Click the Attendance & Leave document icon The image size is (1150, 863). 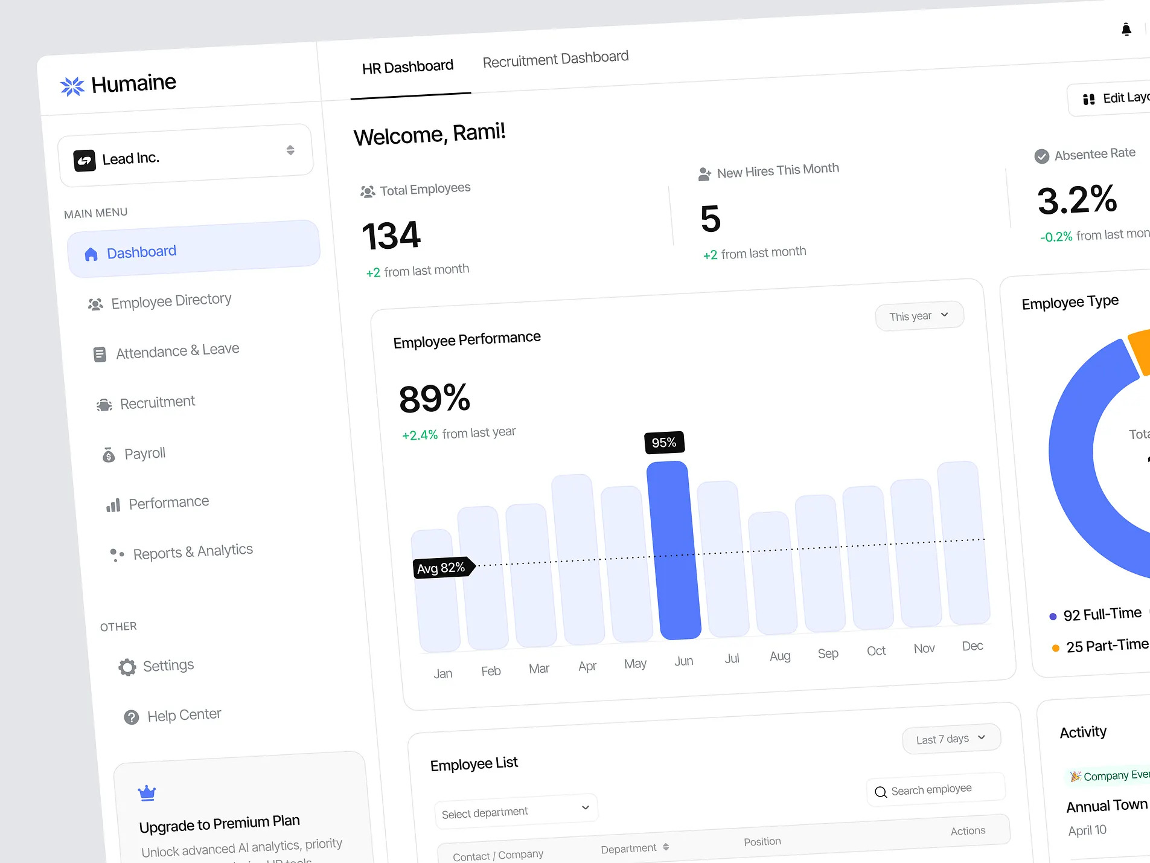[100, 355]
